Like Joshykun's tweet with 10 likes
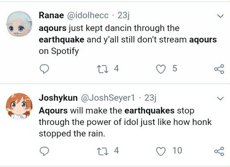 tap(161, 151)
